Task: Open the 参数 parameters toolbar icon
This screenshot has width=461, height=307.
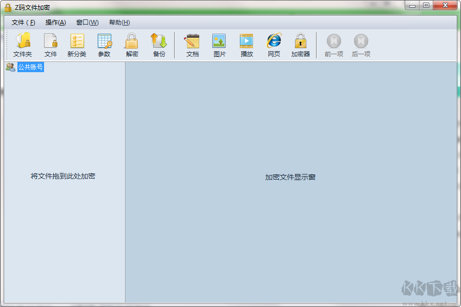Action: click(x=104, y=45)
